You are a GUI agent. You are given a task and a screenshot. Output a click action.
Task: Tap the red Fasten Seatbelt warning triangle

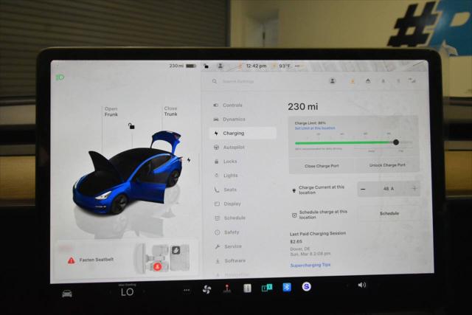[71, 260]
